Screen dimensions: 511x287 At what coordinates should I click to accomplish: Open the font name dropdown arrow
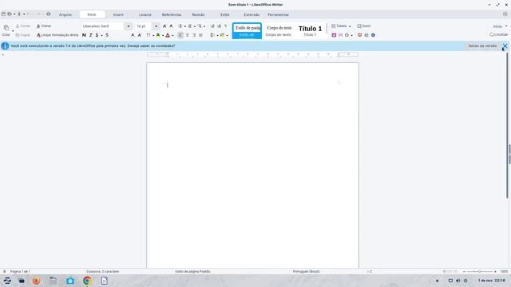129,26
